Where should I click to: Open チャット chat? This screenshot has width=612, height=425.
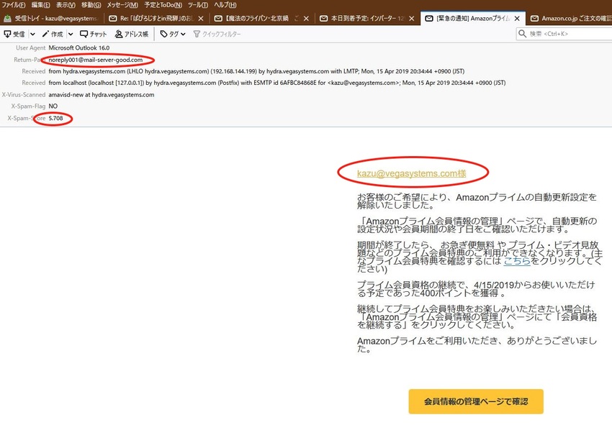pyautogui.click(x=94, y=35)
